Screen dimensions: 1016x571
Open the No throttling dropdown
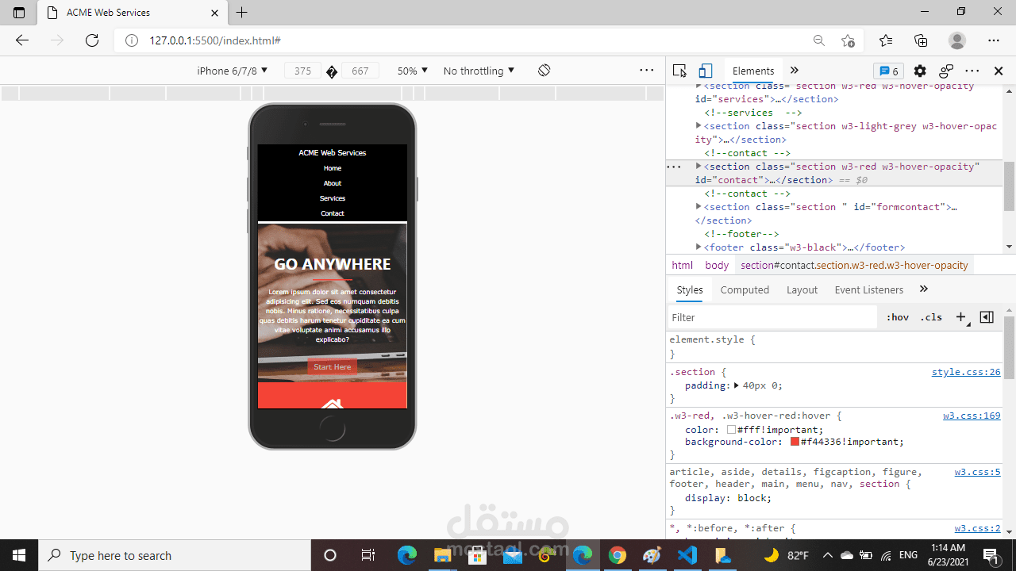(x=479, y=71)
